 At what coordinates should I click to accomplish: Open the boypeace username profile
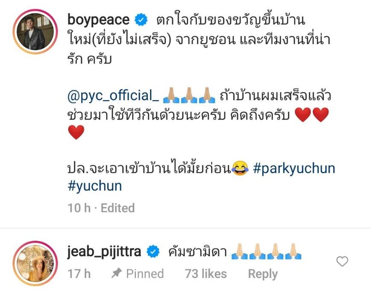pos(98,20)
